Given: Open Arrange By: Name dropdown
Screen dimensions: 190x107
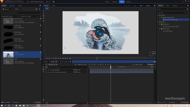Looking at the screenshot, I should (10, 16).
